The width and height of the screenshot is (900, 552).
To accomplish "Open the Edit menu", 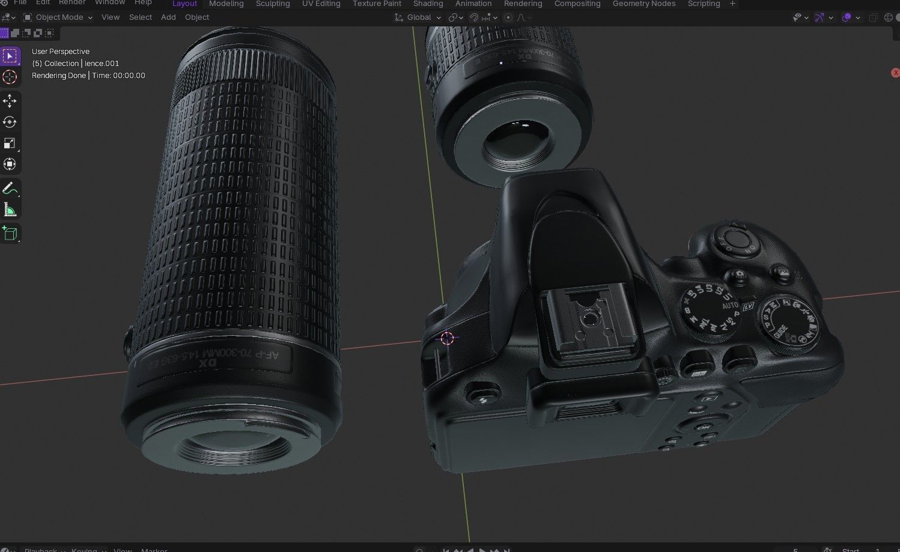I will point(43,3).
